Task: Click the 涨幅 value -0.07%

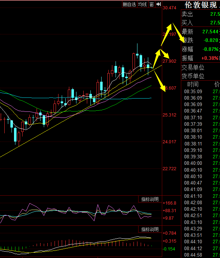Action: [210, 49]
